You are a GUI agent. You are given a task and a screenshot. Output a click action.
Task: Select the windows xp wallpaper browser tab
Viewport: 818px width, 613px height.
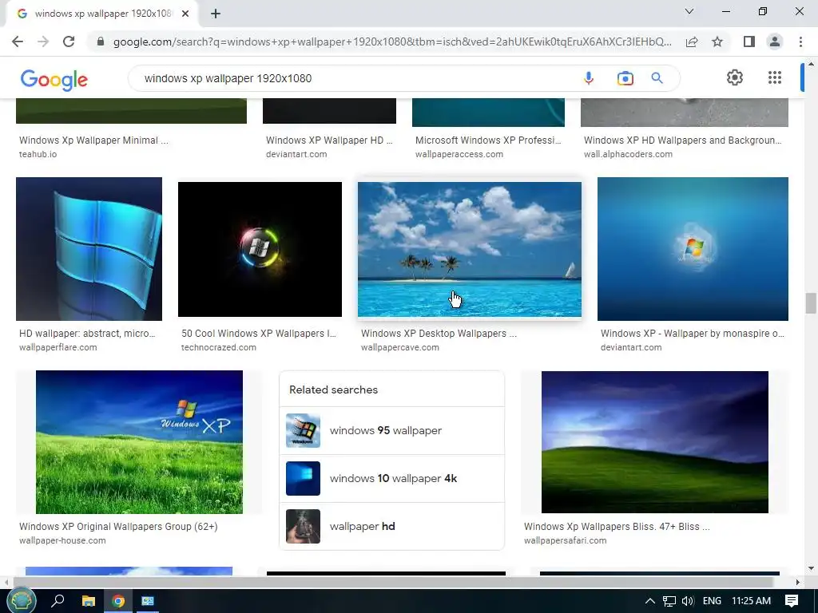[x=103, y=14]
